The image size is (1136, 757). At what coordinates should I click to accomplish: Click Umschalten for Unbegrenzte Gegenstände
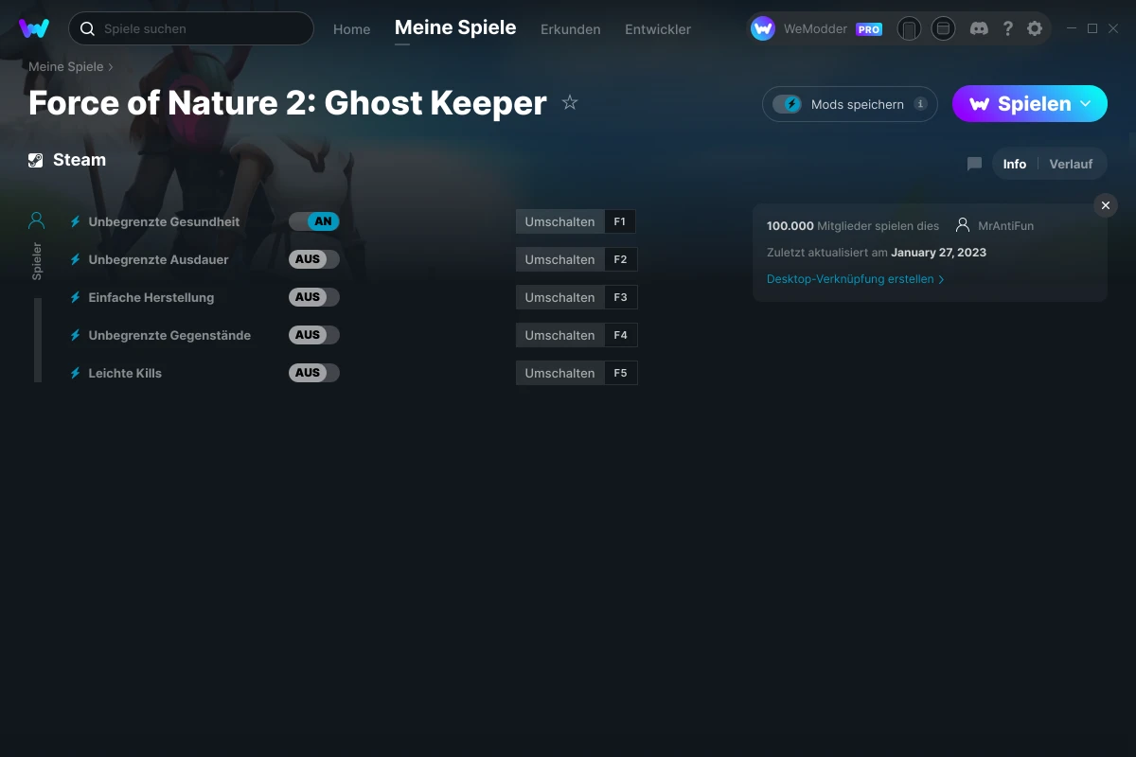tap(559, 335)
